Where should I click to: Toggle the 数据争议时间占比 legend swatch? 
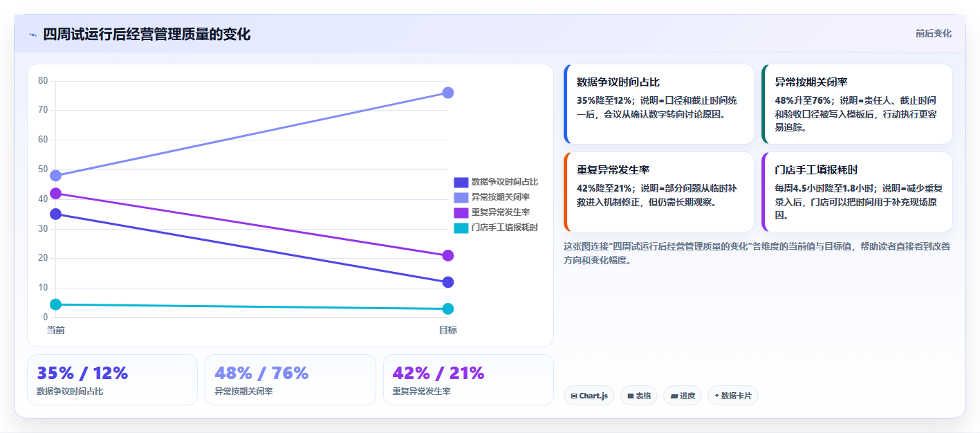click(x=461, y=182)
